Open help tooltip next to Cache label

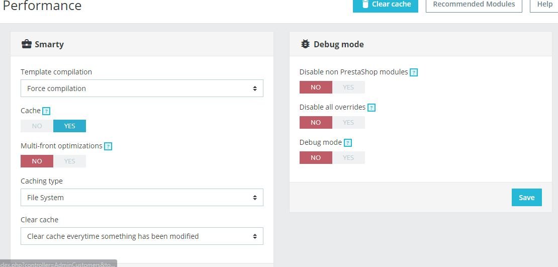click(x=46, y=111)
